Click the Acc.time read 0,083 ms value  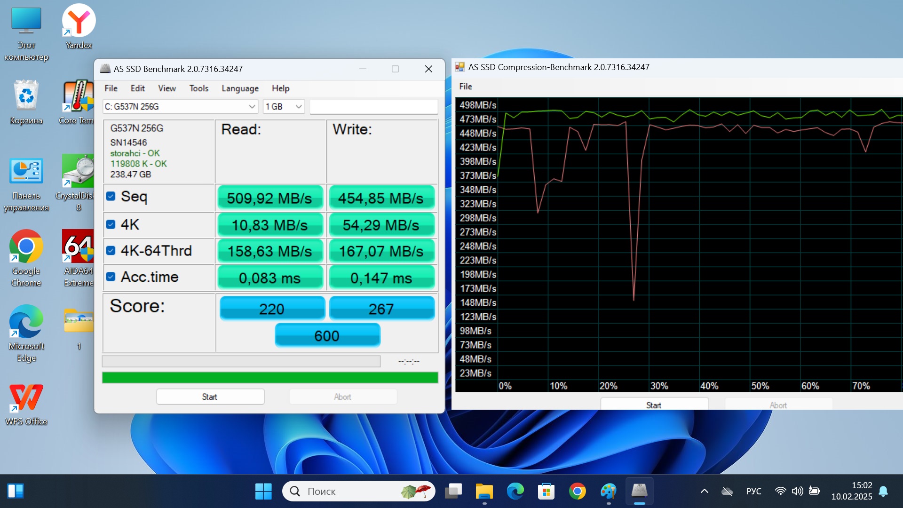click(270, 278)
